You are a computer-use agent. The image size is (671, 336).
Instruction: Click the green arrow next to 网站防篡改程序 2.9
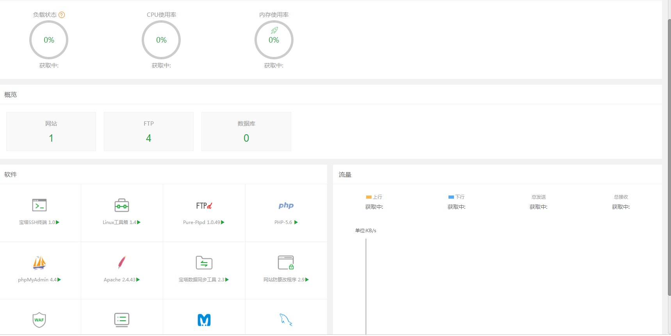(x=307, y=280)
